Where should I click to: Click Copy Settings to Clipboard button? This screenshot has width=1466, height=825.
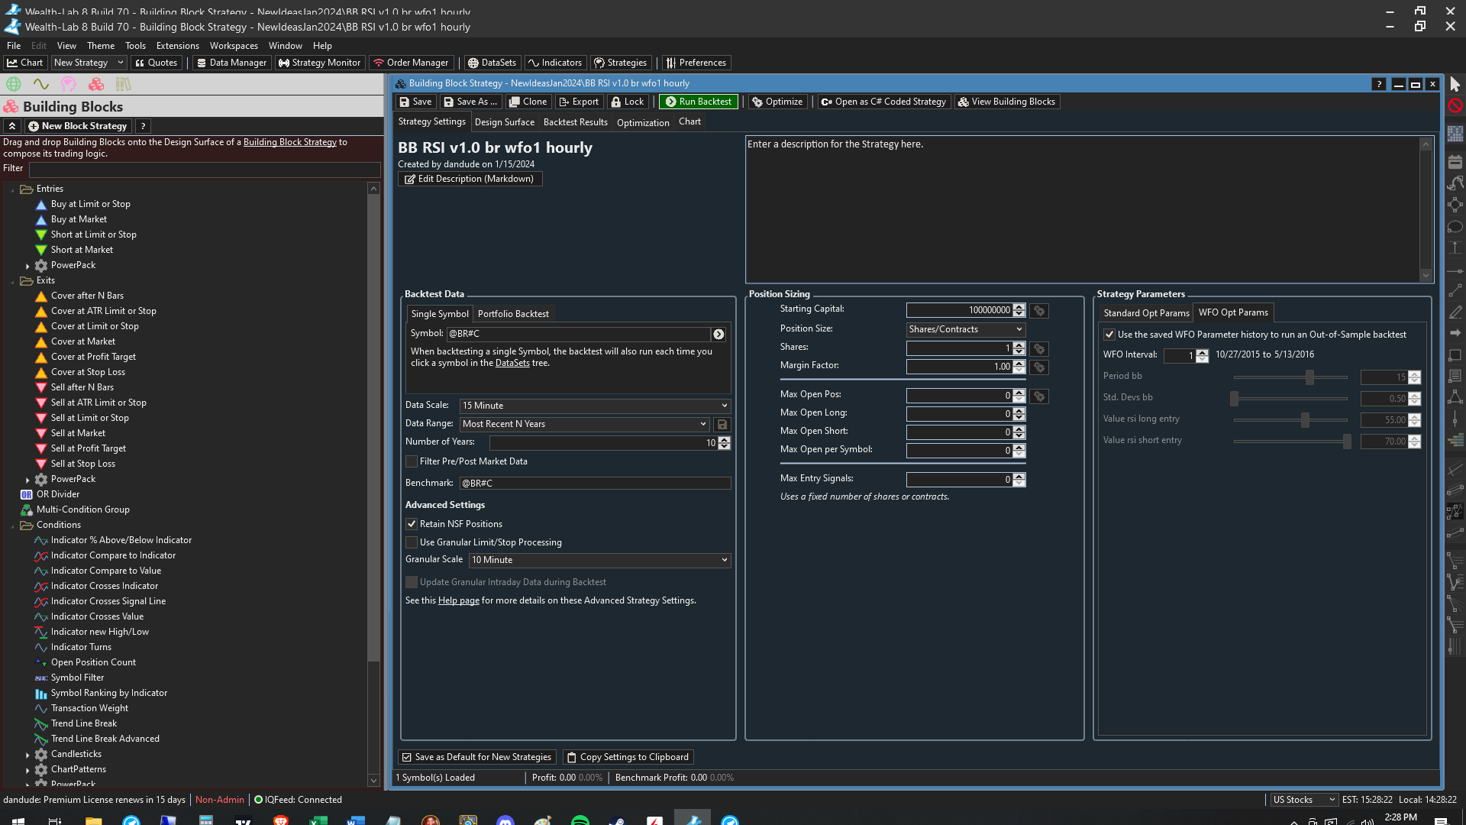[628, 757]
